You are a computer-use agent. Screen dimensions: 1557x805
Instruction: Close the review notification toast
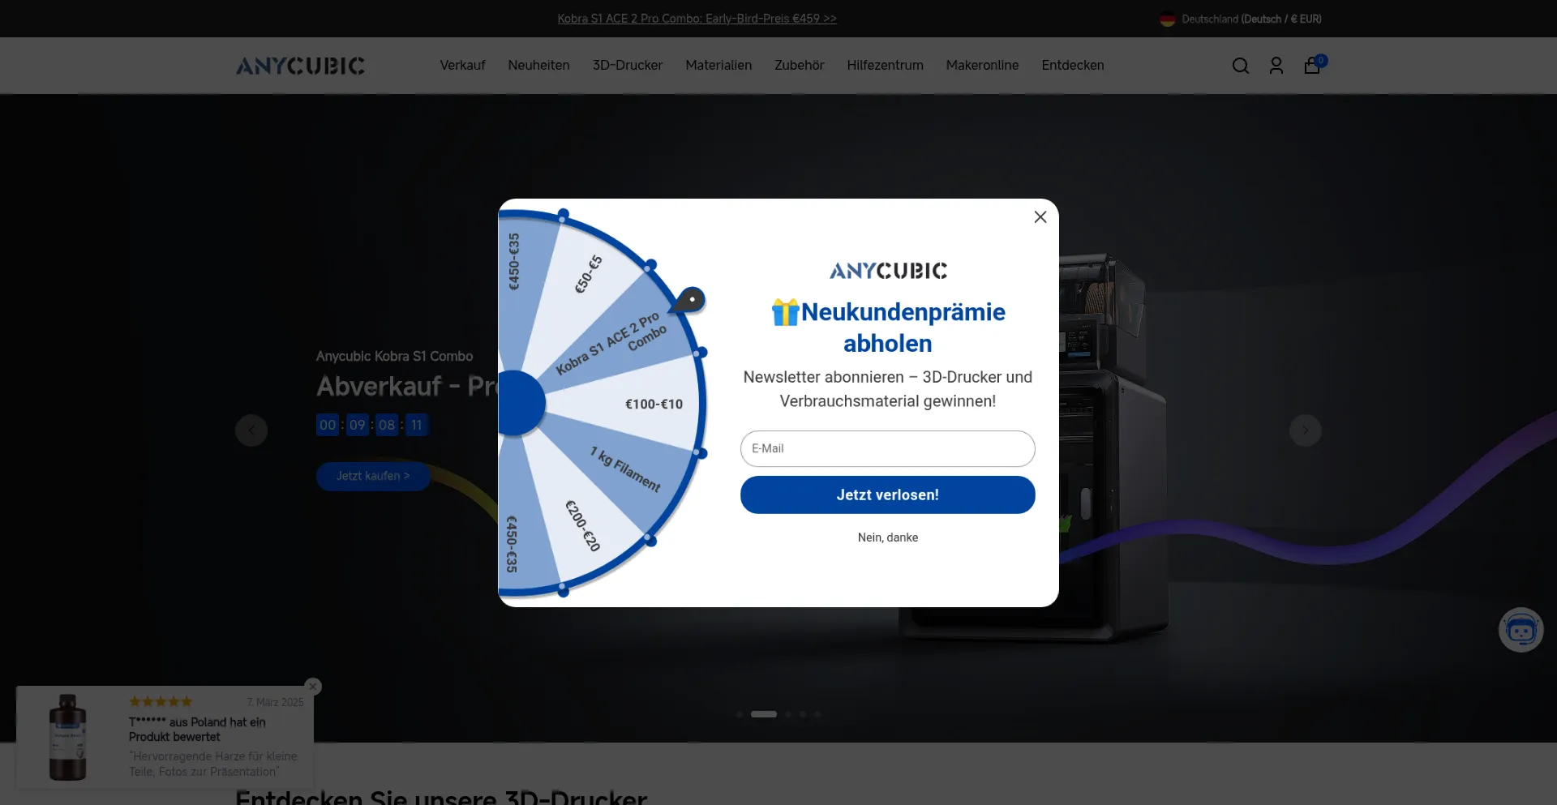[313, 687]
